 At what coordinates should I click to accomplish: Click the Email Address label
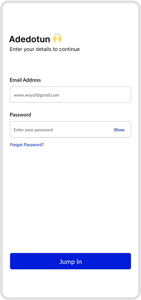tap(25, 80)
